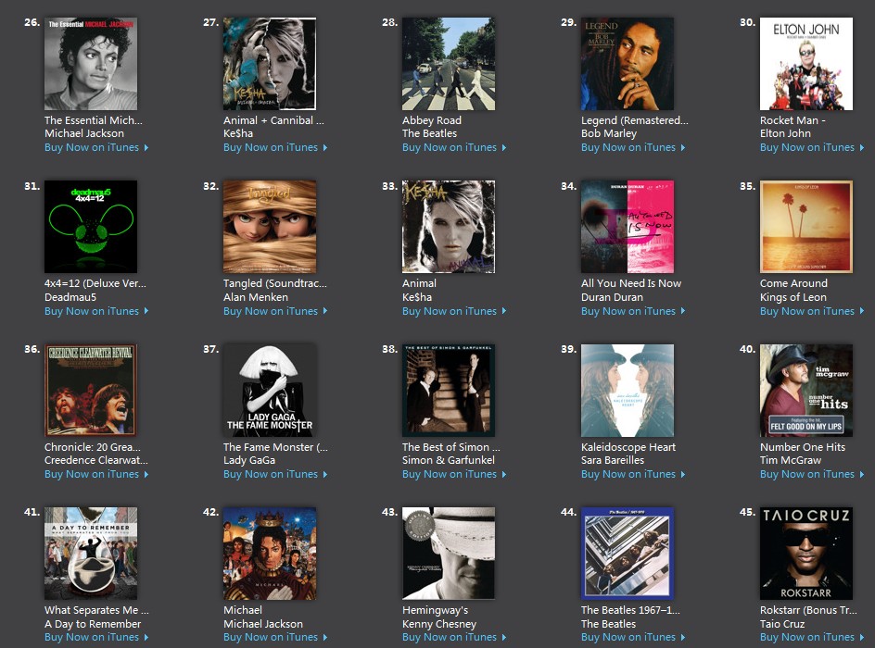This screenshot has width=875, height=648.
Task: Click the Creedence Clearwater Revival Chronicle cover
Action: click(91, 391)
